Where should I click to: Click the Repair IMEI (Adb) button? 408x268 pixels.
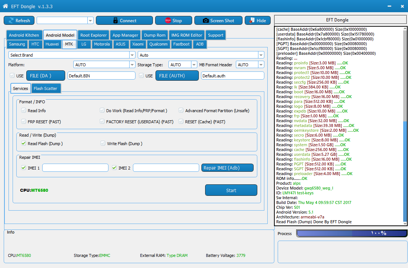(x=227, y=168)
